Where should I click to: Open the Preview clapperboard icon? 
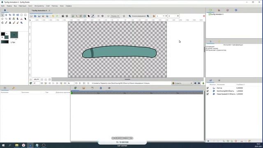coord(67,16)
